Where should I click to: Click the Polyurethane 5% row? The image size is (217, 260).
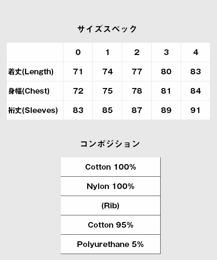[111, 244]
